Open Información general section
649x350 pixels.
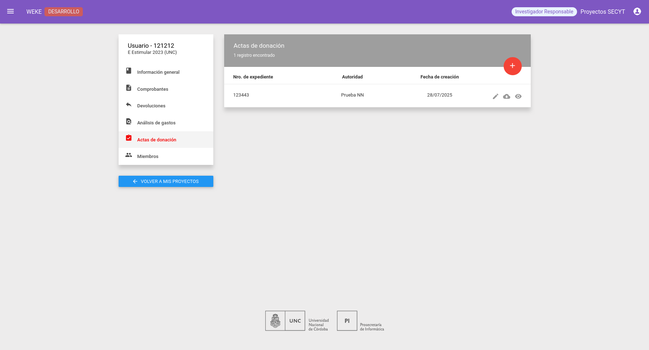point(166,72)
